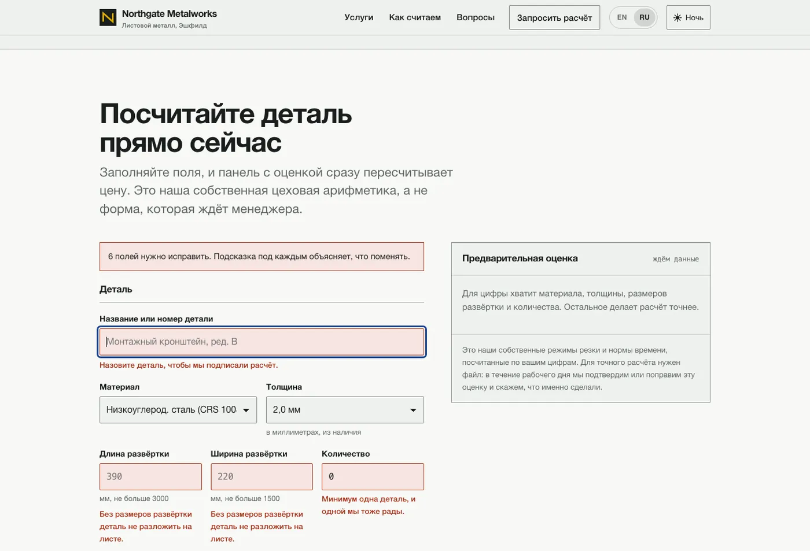Click the Northgate Metalworks logo icon
This screenshot has height=551, width=810.
[108, 17]
